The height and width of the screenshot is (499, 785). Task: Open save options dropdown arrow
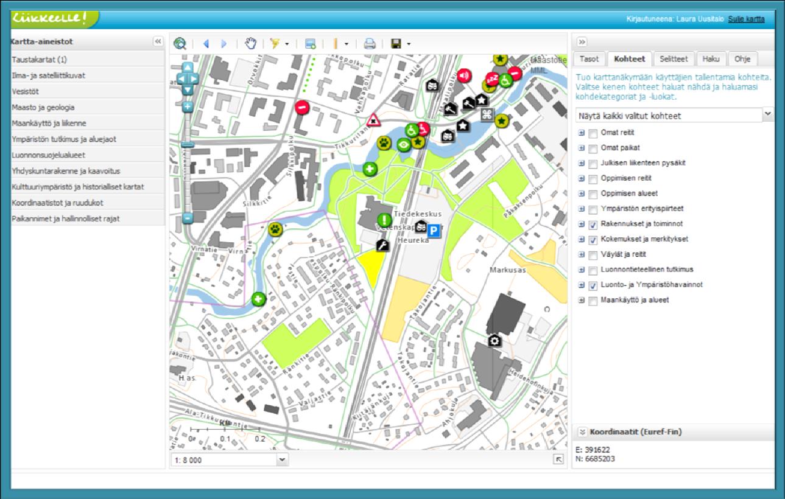click(x=409, y=44)
